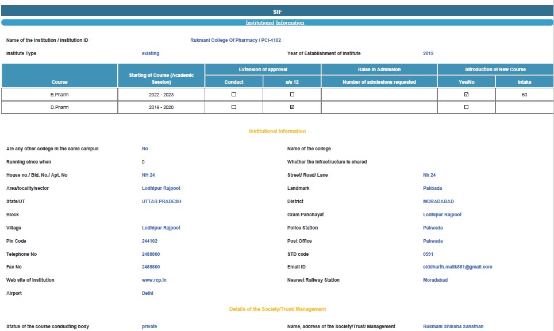Check the B.Pharm Conduct checkbox
Screen dimensions: 554x331
[233, 94]
